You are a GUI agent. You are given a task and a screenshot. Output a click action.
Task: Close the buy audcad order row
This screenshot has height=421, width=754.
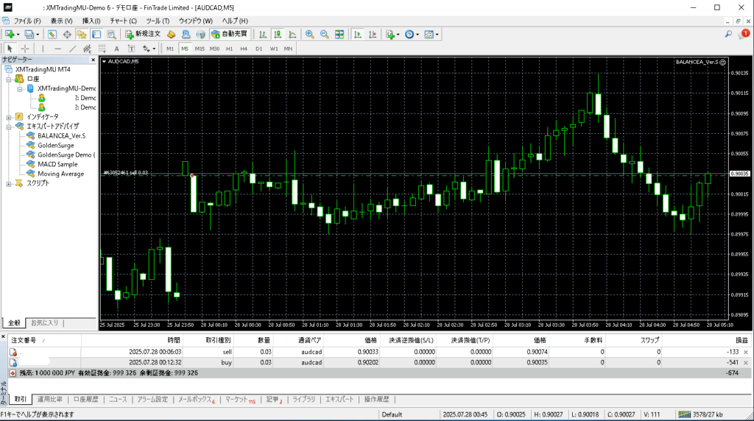pos(746,363)
